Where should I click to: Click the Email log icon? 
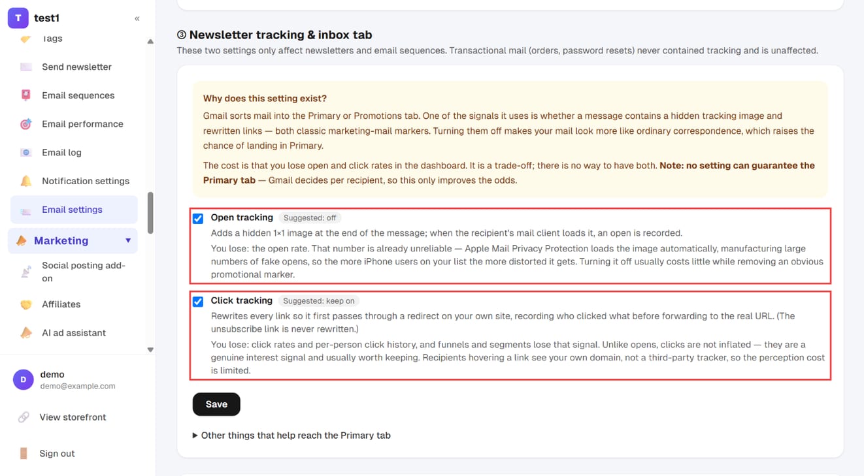pos(25,153)
